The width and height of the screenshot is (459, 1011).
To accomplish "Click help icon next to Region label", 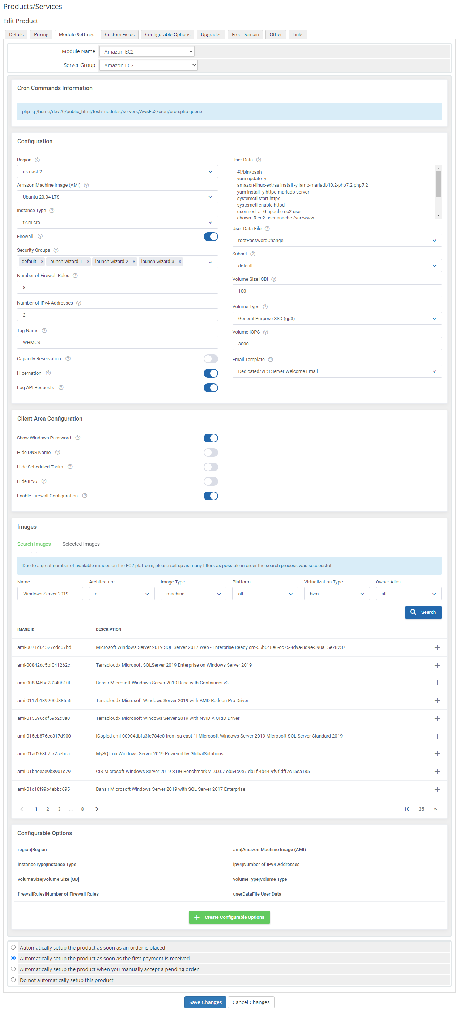I will click(x=37, y=160).
